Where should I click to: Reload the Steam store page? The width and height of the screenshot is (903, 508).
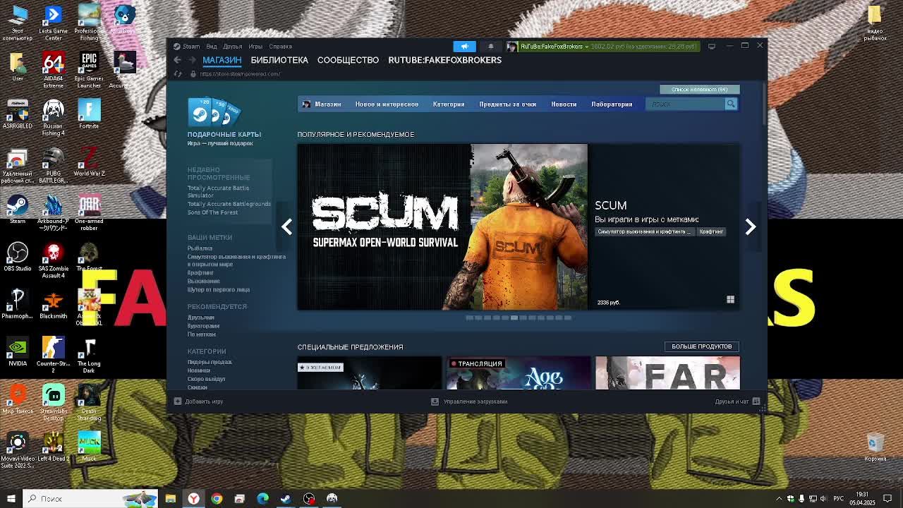pos(177,74)
